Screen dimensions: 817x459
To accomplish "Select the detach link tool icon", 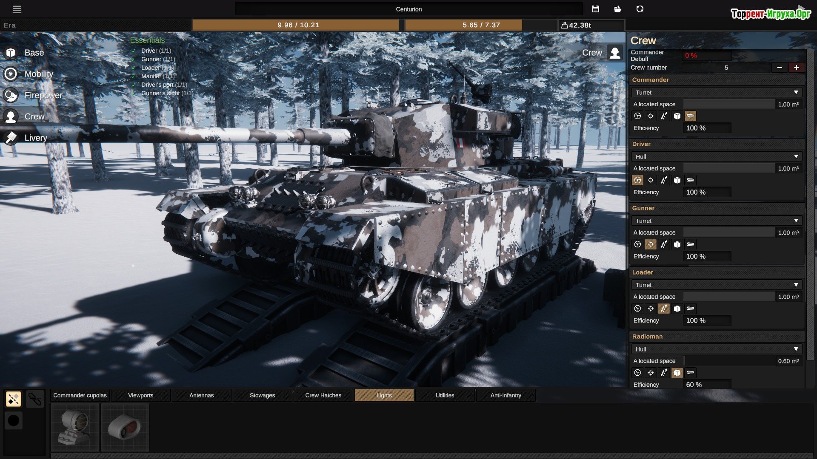I will [35, 399].
